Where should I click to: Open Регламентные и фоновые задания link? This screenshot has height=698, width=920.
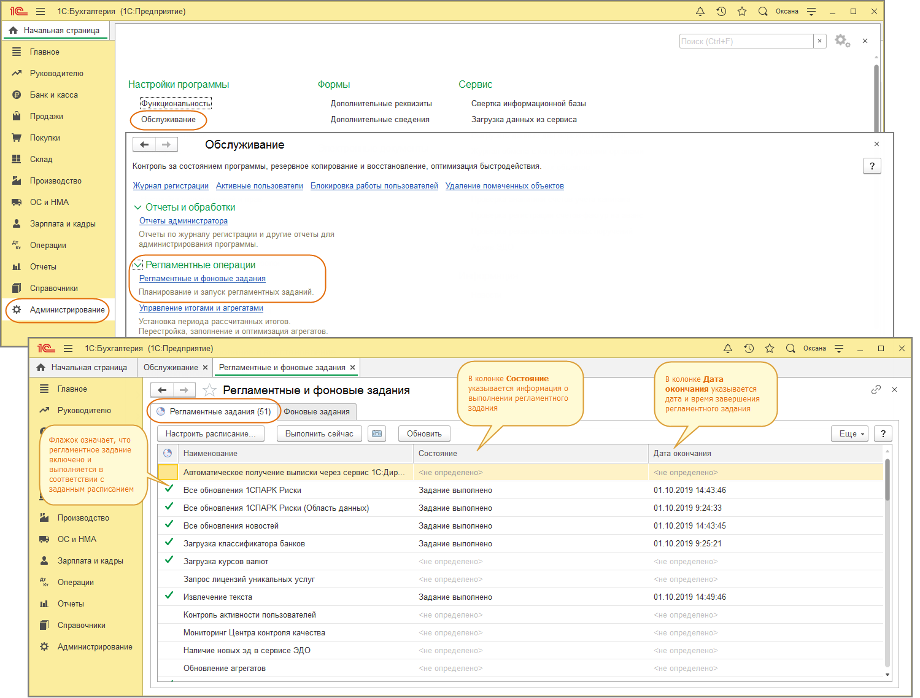point(202,279)
